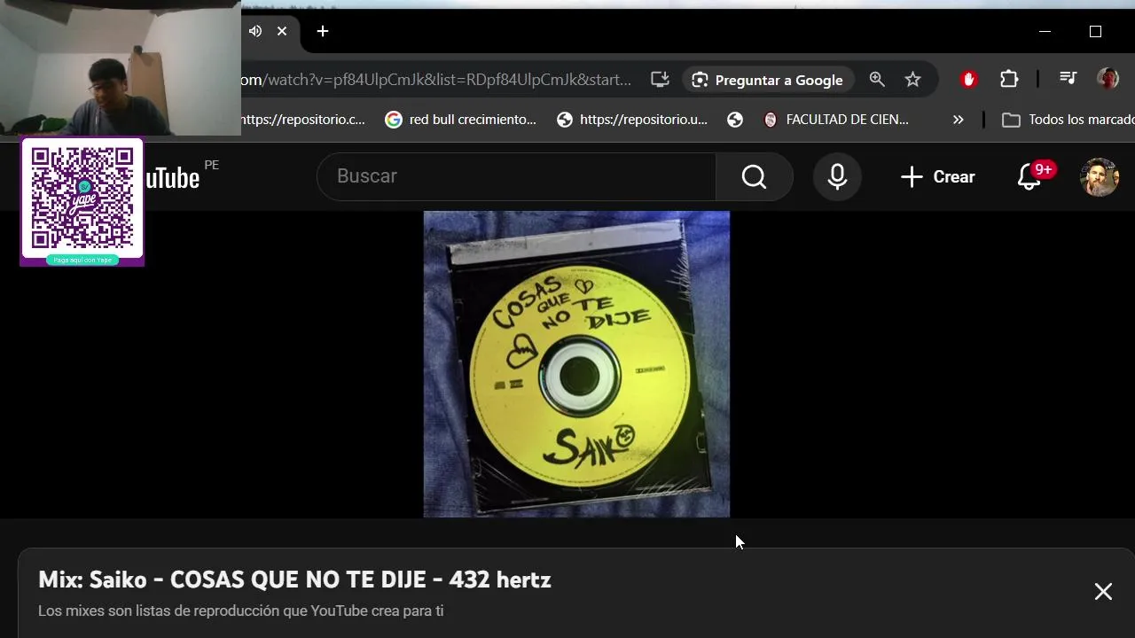This screenshot has width=1135, height=638.
Task: Mute the tab using the speaker icon
Action: tap(255, 31)
